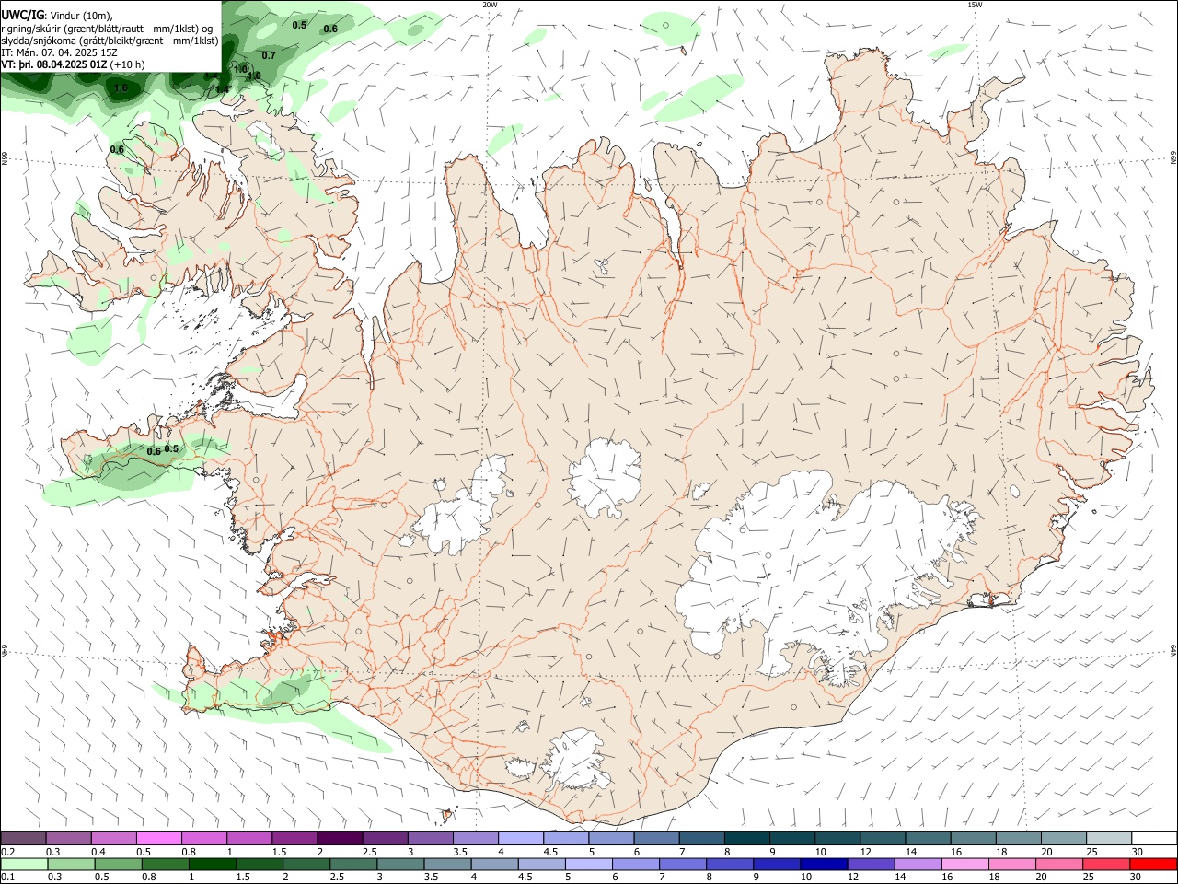Click valid-time text 'VT: þri. 08.04.2025 01Z'
The width and height of the screenshot is (1178, 884).
[54, 64]
